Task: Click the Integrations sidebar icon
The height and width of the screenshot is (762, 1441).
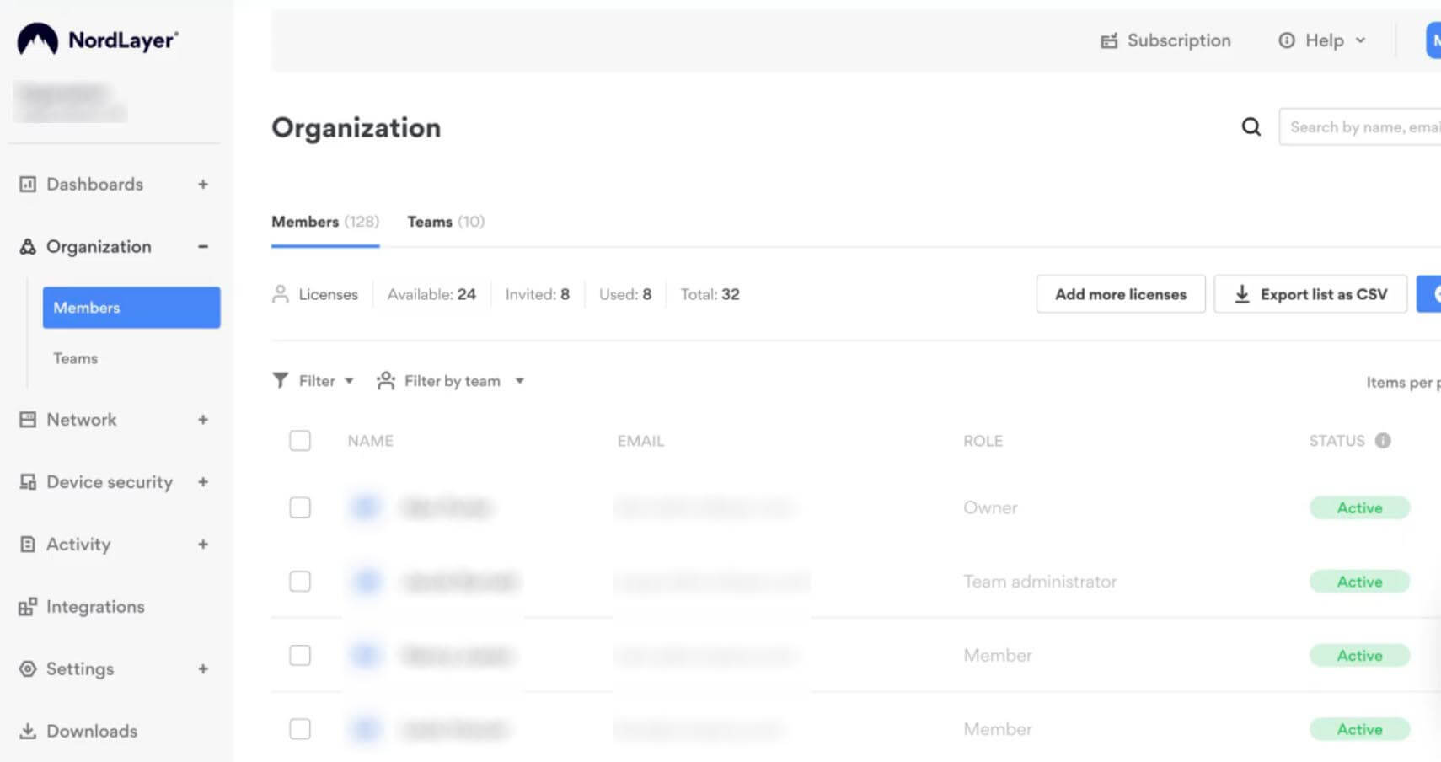Action: click(x=28, y=606)
